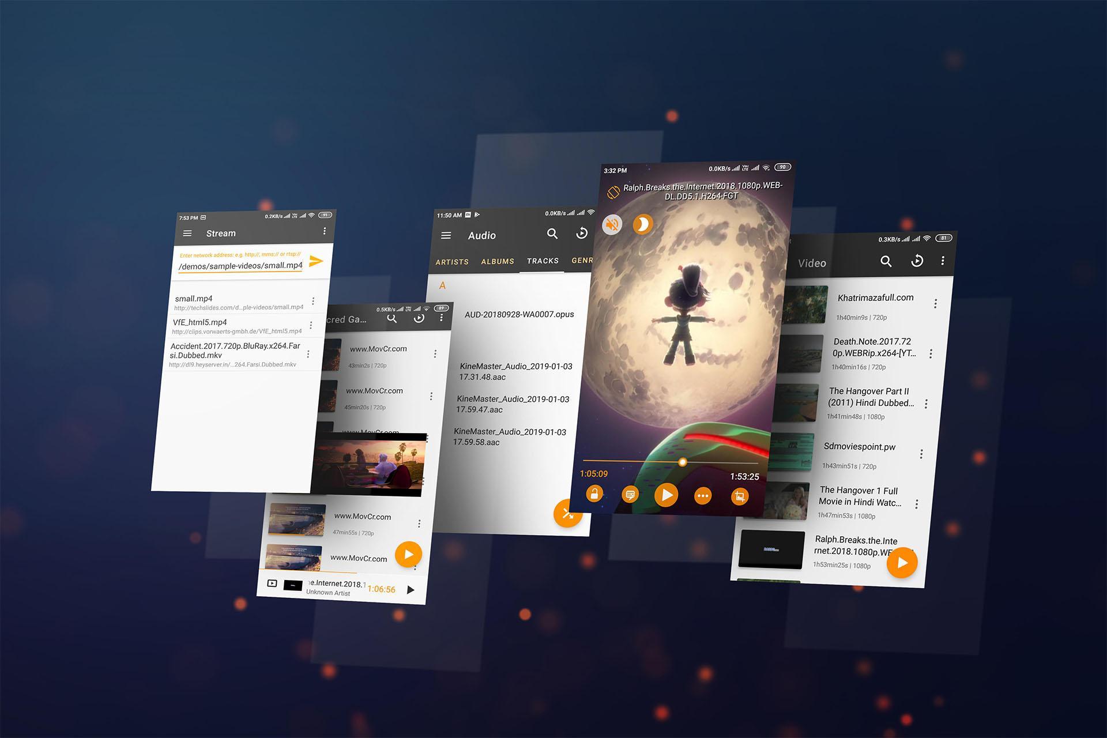Open options for Accident.2017.720p stream entry
This screenshot has width=1107, height=738.
pyautogui.click(x=308, y=354)
